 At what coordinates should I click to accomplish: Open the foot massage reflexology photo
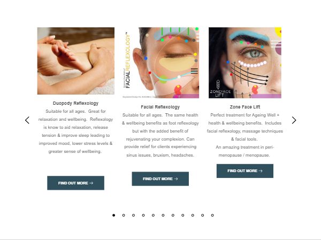click(76, 61)
